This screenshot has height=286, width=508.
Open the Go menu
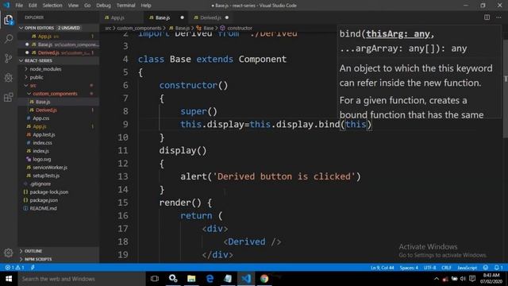click(x=87, y=6)
